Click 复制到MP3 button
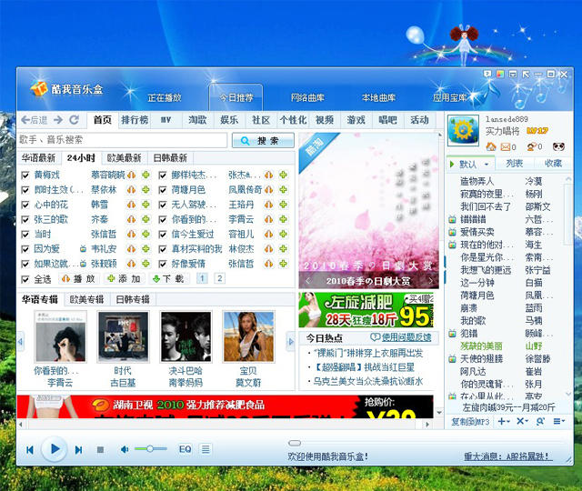The height and width of the screenshot is (491, 582). [x=470, y=422]
